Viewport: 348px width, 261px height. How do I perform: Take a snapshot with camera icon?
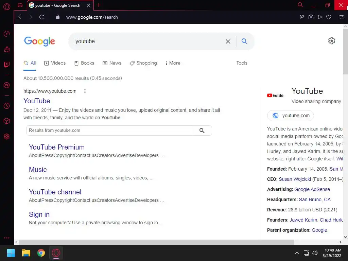[311, 17]
